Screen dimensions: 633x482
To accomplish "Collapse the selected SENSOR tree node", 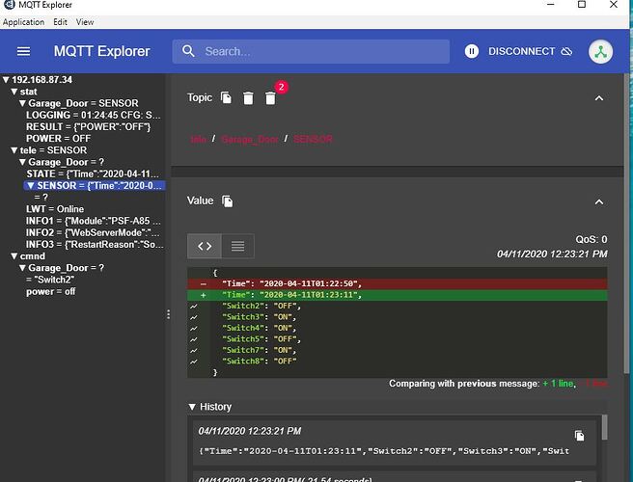I will (31, 185).
